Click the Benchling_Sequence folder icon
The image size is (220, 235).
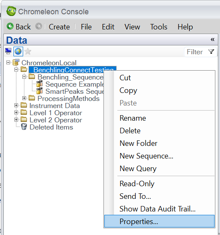32,77
